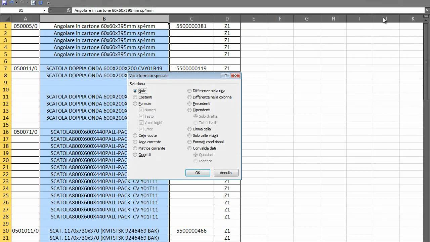Screen dimensions: 430x242
Task: Toggle the Errori checkbox
Action: pos(141,129)
